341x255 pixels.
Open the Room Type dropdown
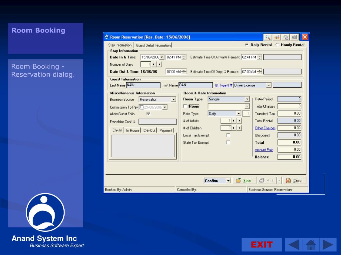[247, 99]
